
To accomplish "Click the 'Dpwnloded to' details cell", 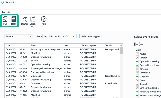I will pos(112,76).
